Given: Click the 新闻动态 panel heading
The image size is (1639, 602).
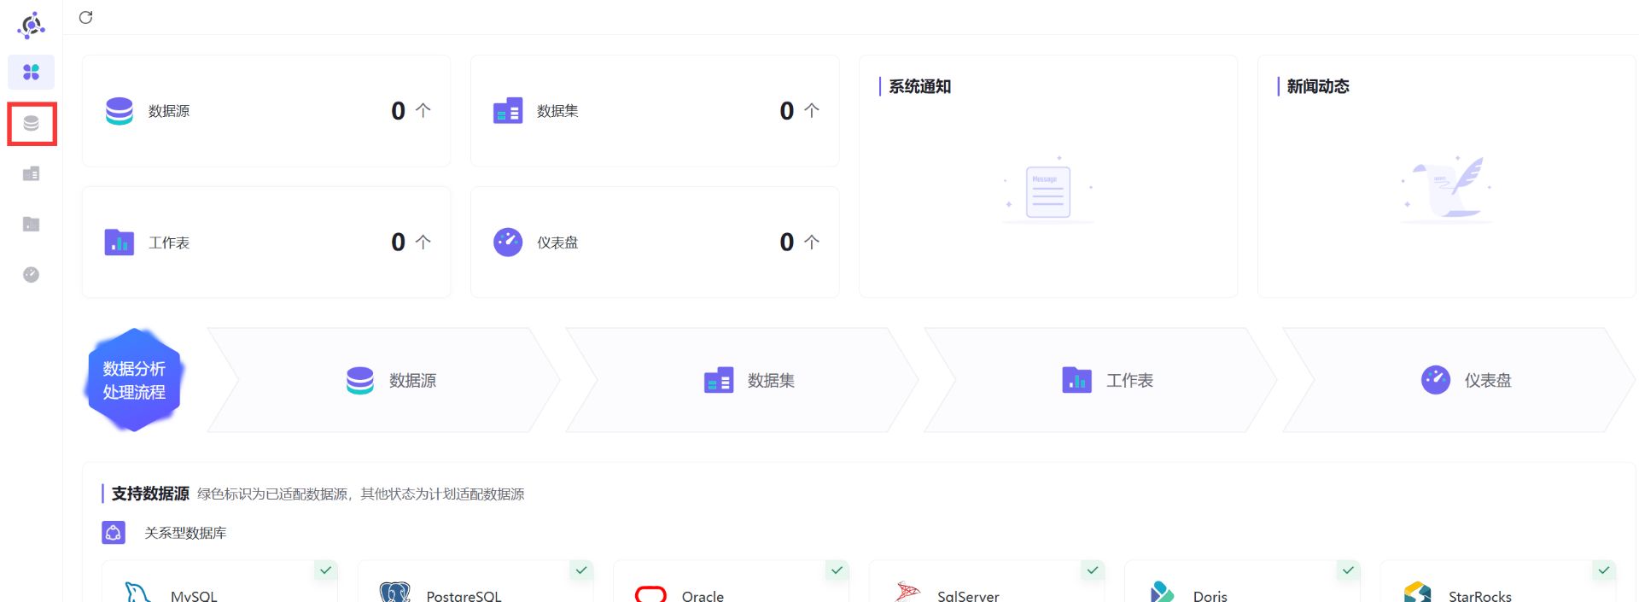Looking at the screenshot, I should coord(1318,86).
